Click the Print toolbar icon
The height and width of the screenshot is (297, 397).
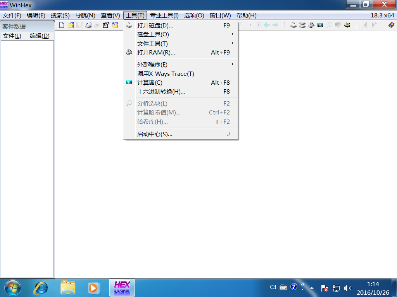click(x=88, y=25)
